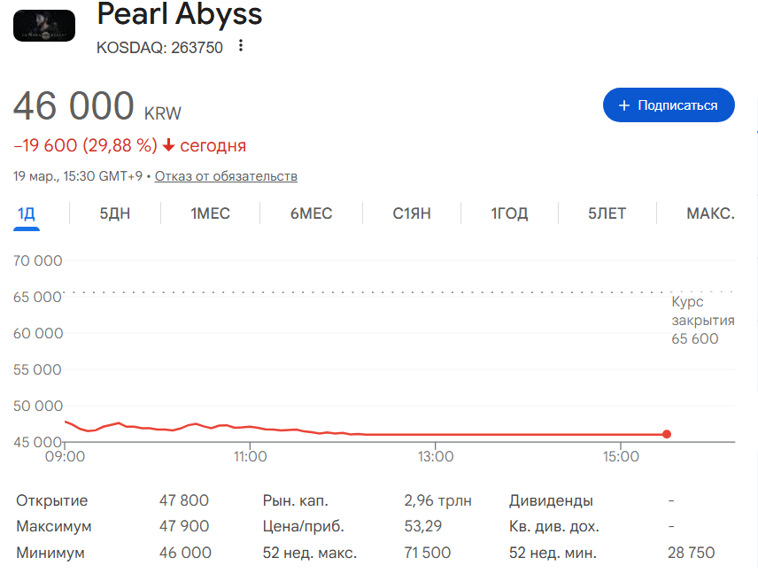The image size is (758, 581).
Task: Click the red end-point dot on chart
Action: (666, 434)
